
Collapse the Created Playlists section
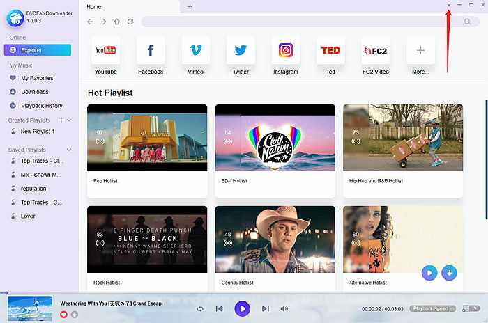69,120
